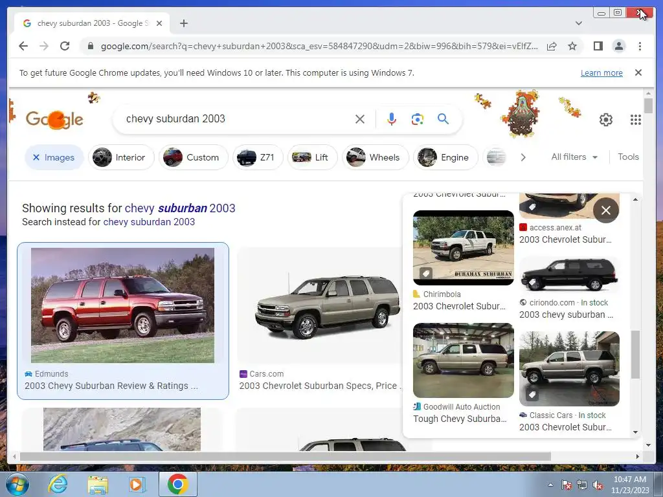The height and width of the screenshot is (497, 663).
Task: Open the Google apps grid
Action: tap(636, 120)
